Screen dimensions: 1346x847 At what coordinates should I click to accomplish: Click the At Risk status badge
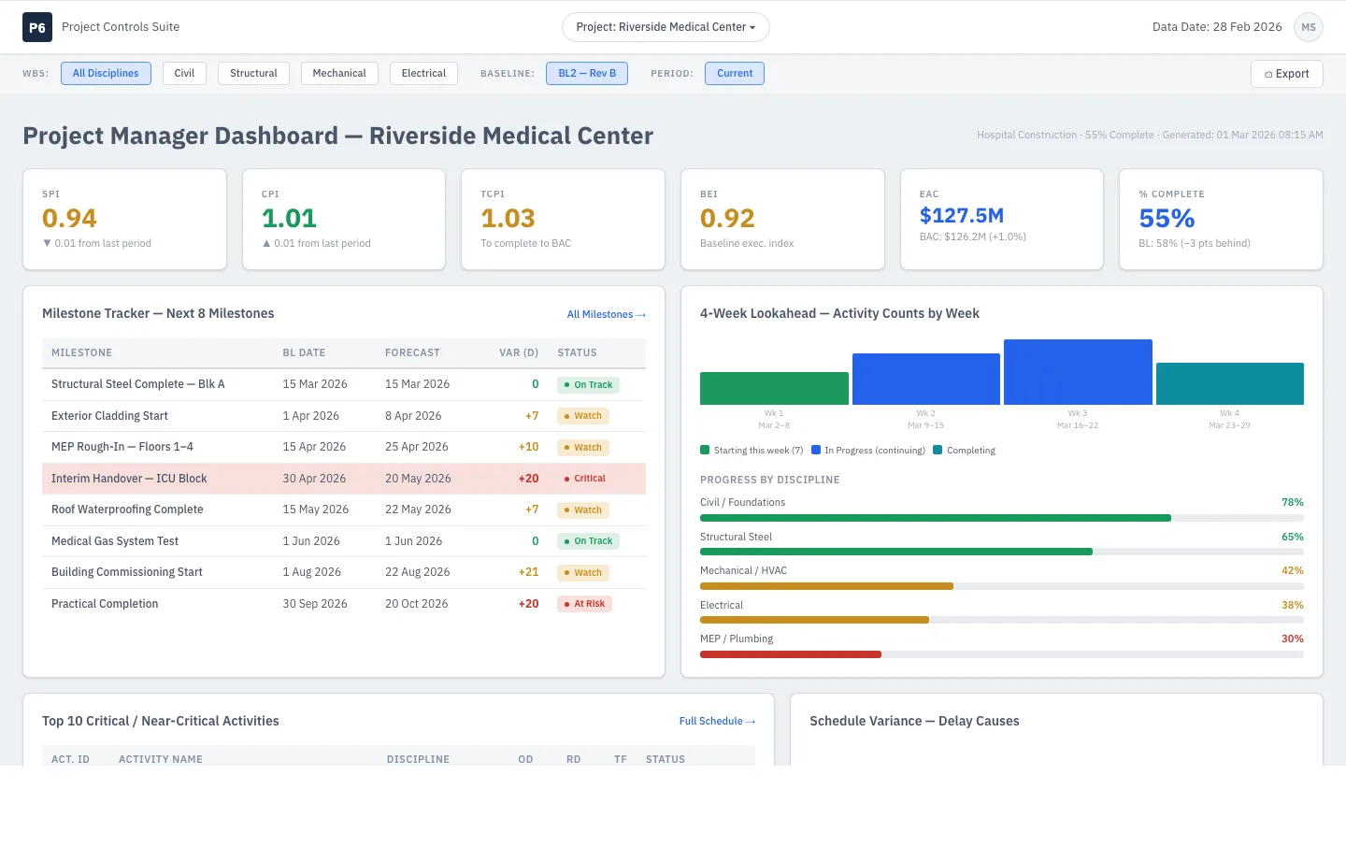[585, 604]
